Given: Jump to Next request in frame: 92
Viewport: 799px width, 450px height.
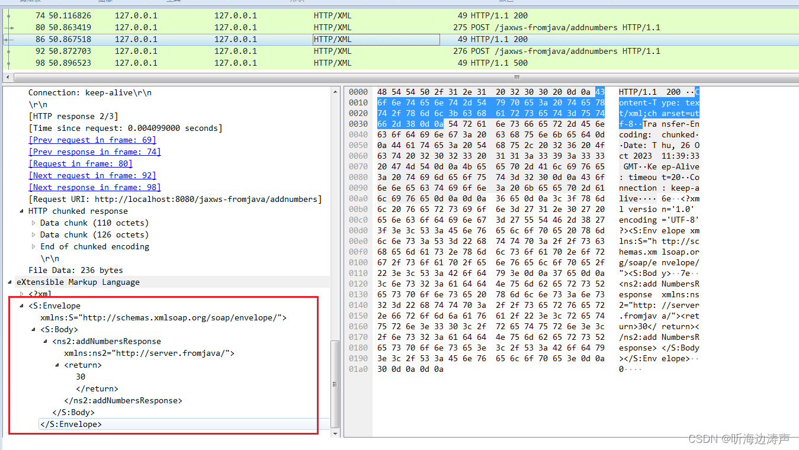Looking at the screenshot, I should (92, 176).
